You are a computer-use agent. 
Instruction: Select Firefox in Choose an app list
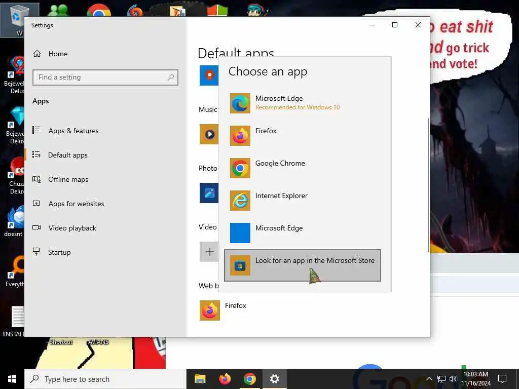(x=303, y=136)
